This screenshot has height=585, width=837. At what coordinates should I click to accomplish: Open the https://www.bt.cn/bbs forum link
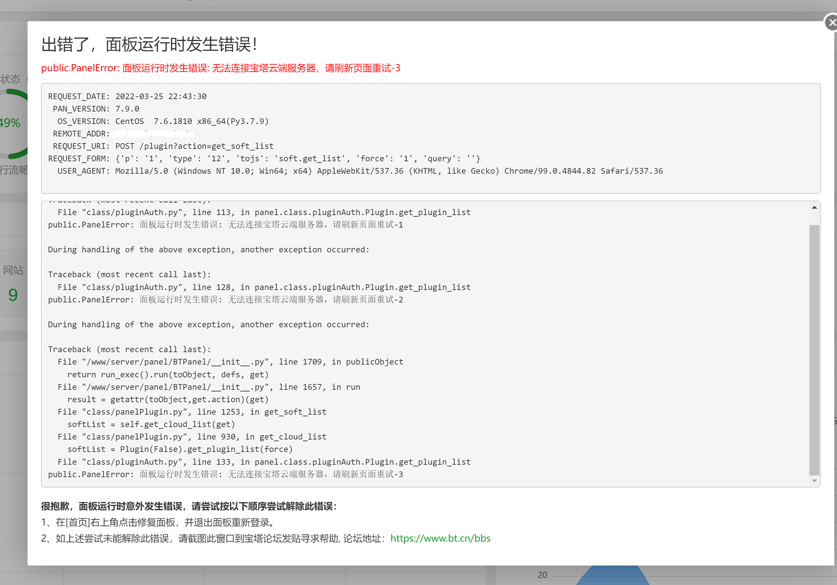point(440,538)
